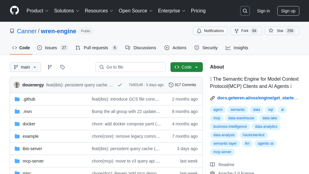Open the 'Bump the all group' commit message
309x174 pixels.
tap(126, 111)
